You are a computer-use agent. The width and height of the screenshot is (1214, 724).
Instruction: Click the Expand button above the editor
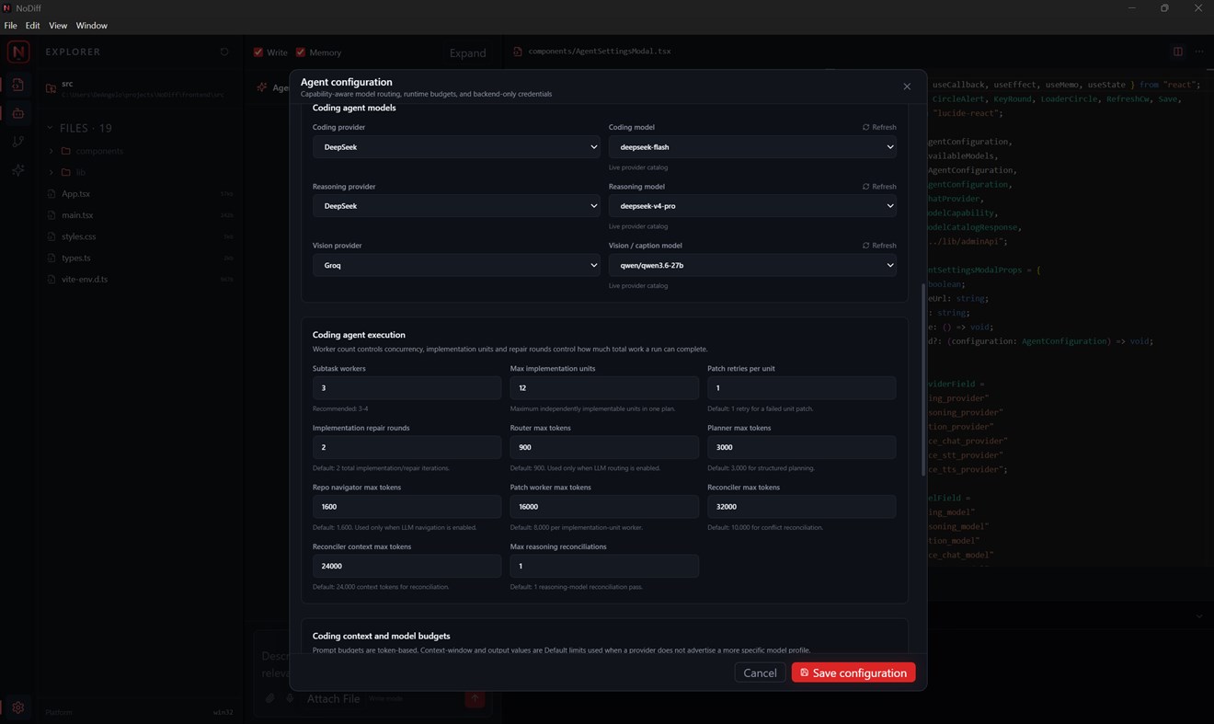tap(467, 53)
